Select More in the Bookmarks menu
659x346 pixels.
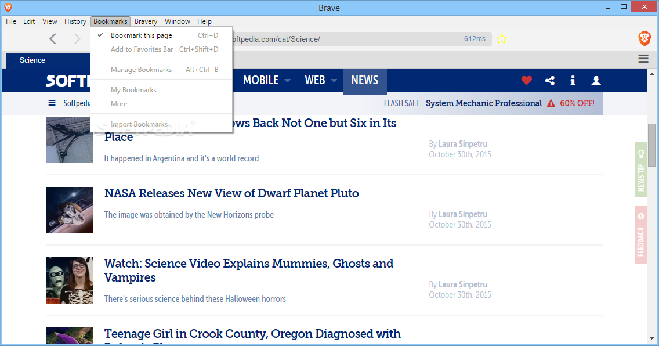tap(161, 104)
